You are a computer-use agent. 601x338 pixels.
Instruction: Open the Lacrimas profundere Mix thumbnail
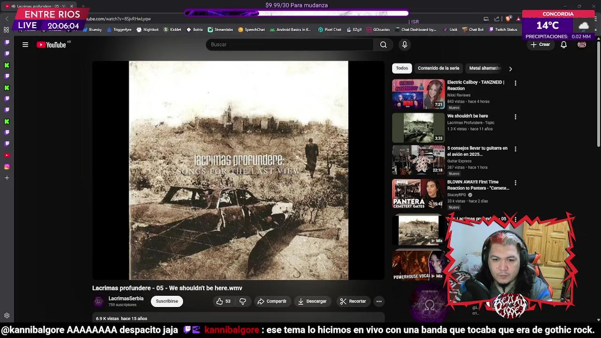[418, 230]
